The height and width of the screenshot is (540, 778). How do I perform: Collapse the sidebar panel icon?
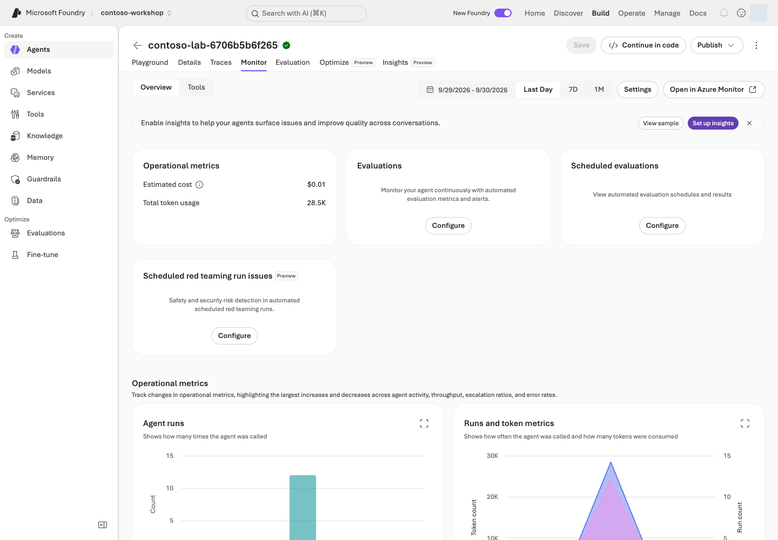[x=103, y=525]
